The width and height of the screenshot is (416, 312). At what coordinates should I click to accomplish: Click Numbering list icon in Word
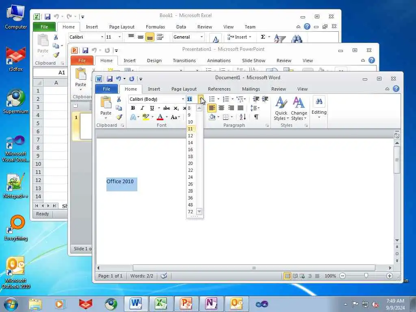tap(226, 99)
